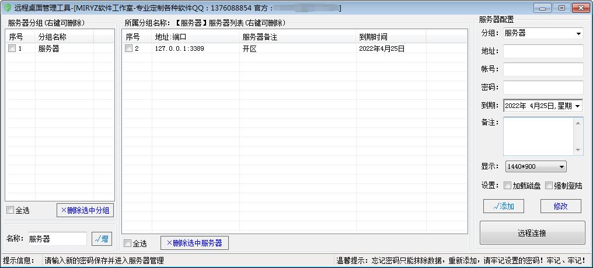Click the 密码 input field
Viewport: 593px width, 268px height.
coord(543,88)
